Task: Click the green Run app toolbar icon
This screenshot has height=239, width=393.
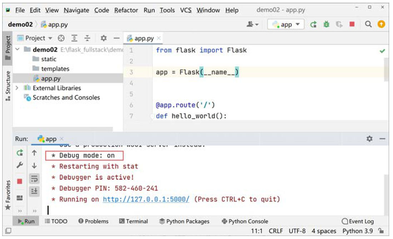Action: [313, 24]
